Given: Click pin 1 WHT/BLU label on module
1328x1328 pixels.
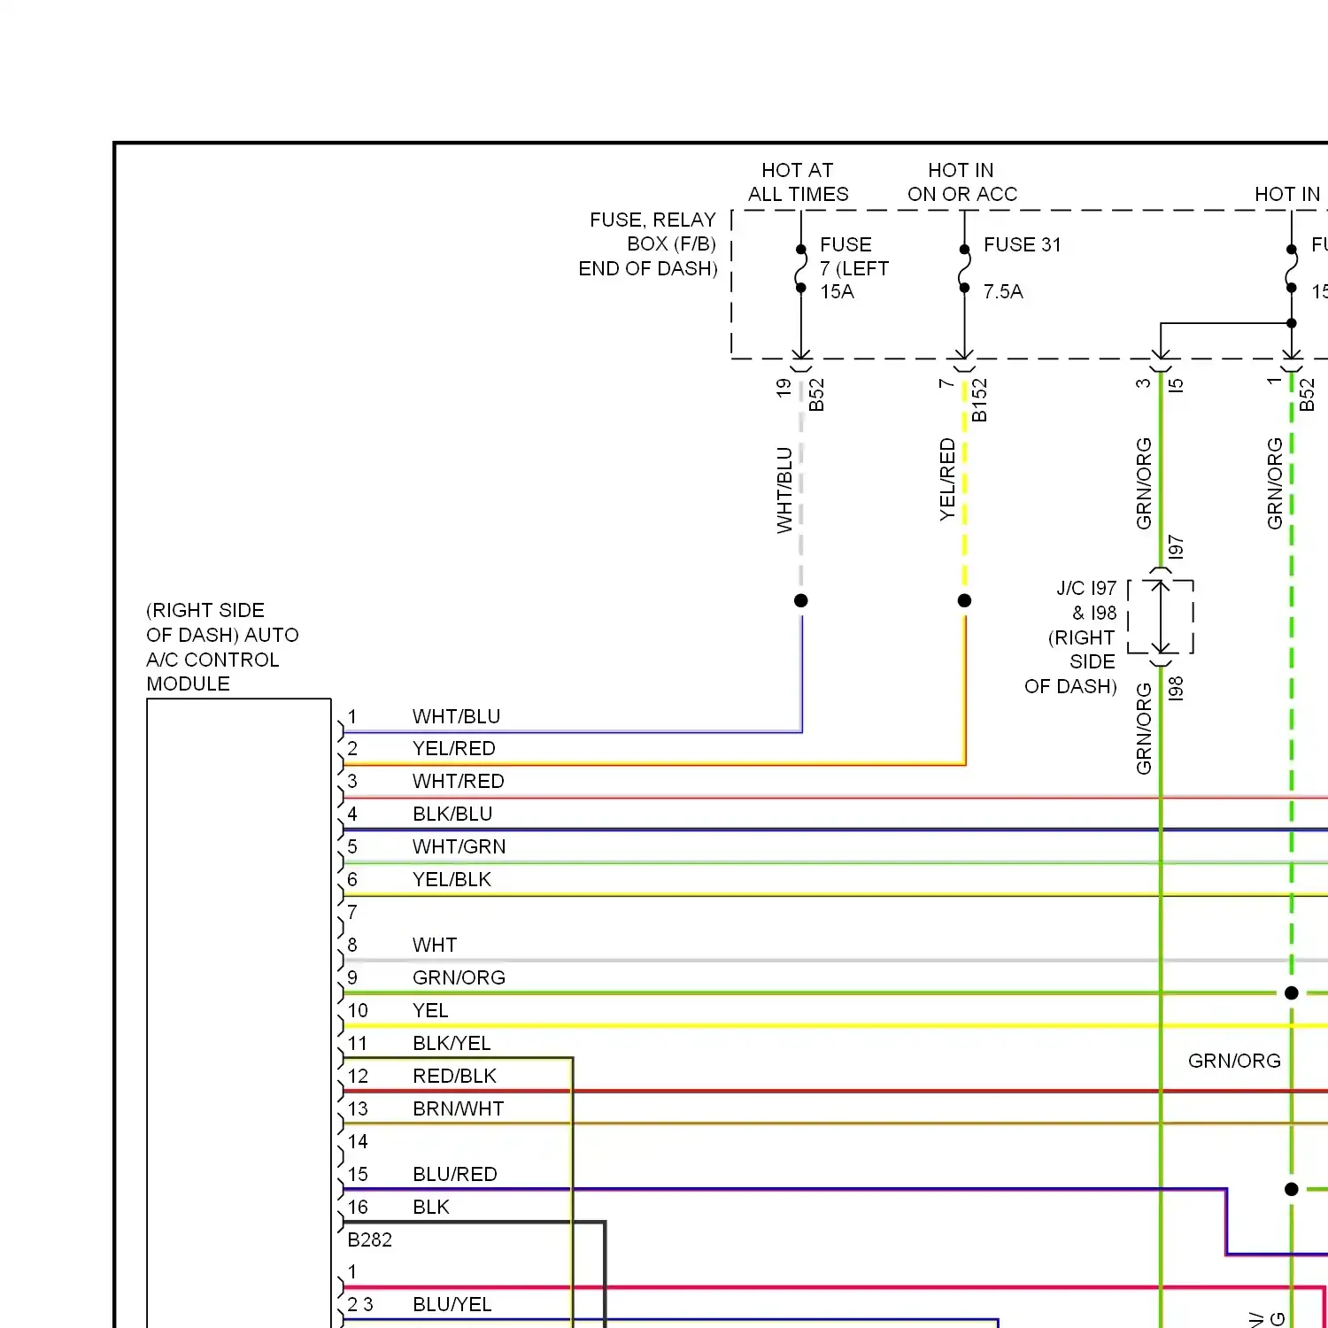Looking at the screenshot, I should (457, 716).
